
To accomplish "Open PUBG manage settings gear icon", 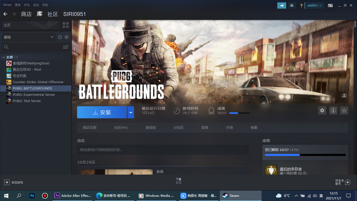I will (x=322, y=111).
